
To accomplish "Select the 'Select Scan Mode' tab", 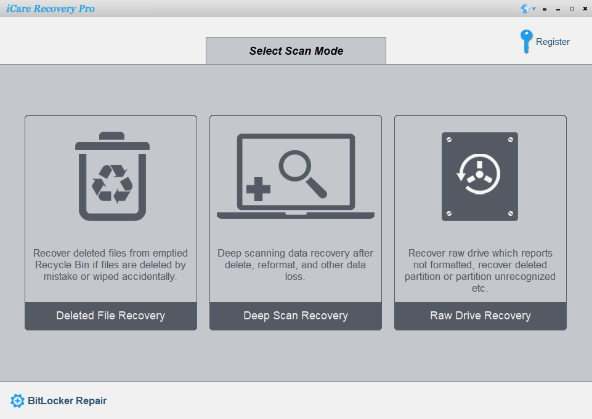I will 296,50.
